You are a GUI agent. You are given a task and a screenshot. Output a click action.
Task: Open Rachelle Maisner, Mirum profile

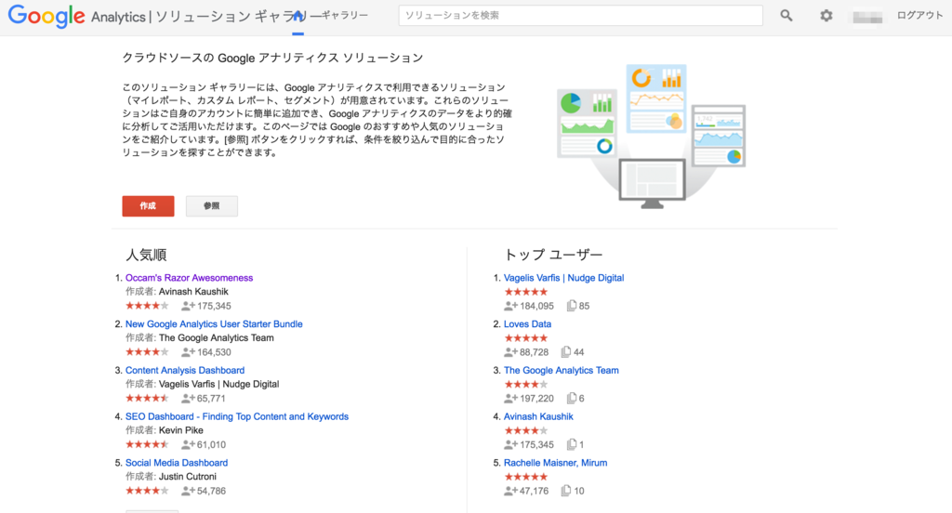pos(555,463)
